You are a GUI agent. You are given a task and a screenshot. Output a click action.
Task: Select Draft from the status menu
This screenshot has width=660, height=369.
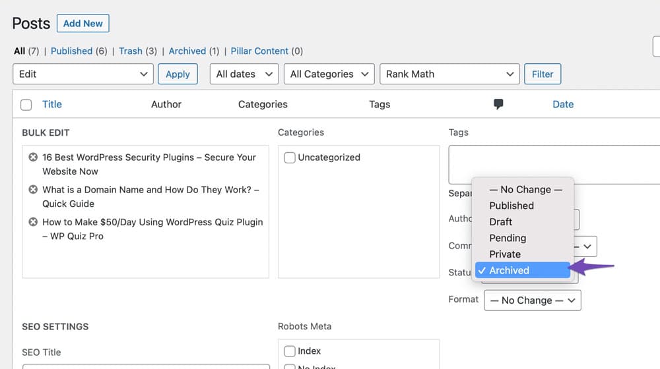pos(501,222)
